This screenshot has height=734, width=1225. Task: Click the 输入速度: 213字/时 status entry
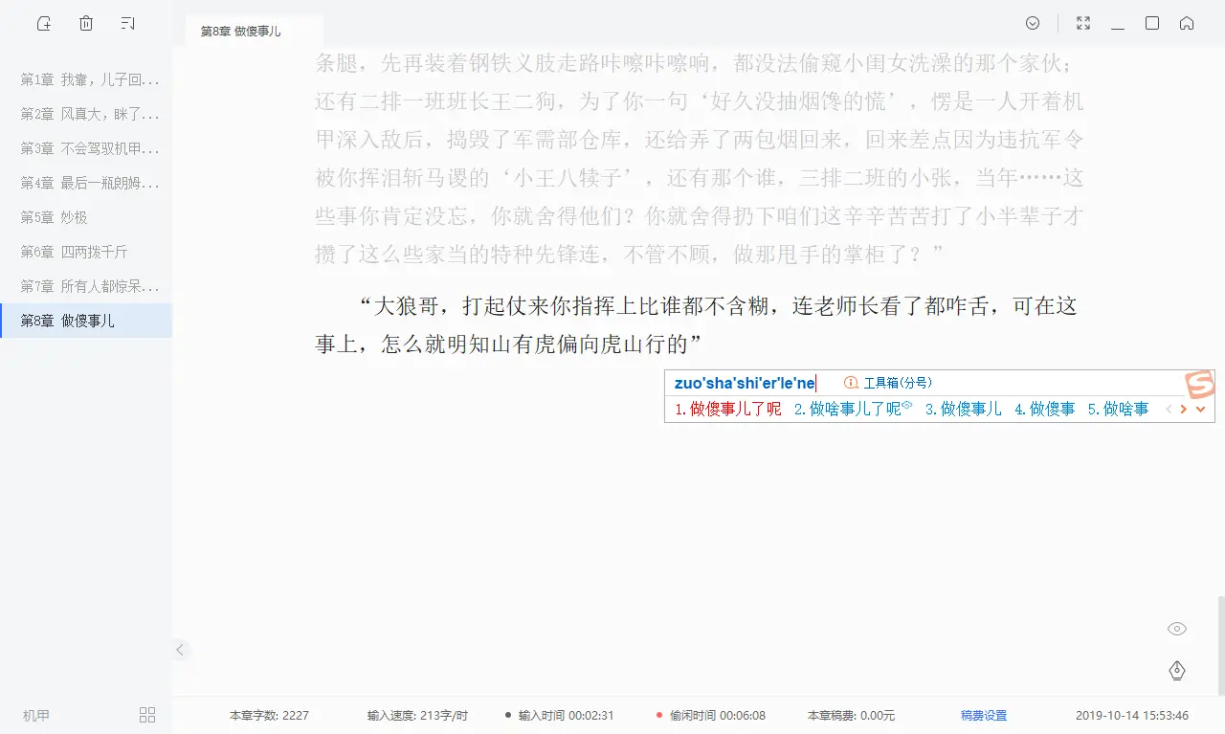417,715
